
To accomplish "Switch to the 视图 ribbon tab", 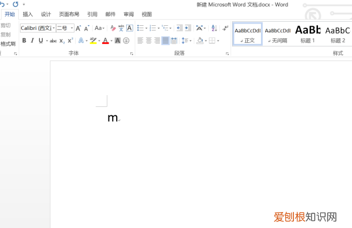I will click(x=147, y=14).
